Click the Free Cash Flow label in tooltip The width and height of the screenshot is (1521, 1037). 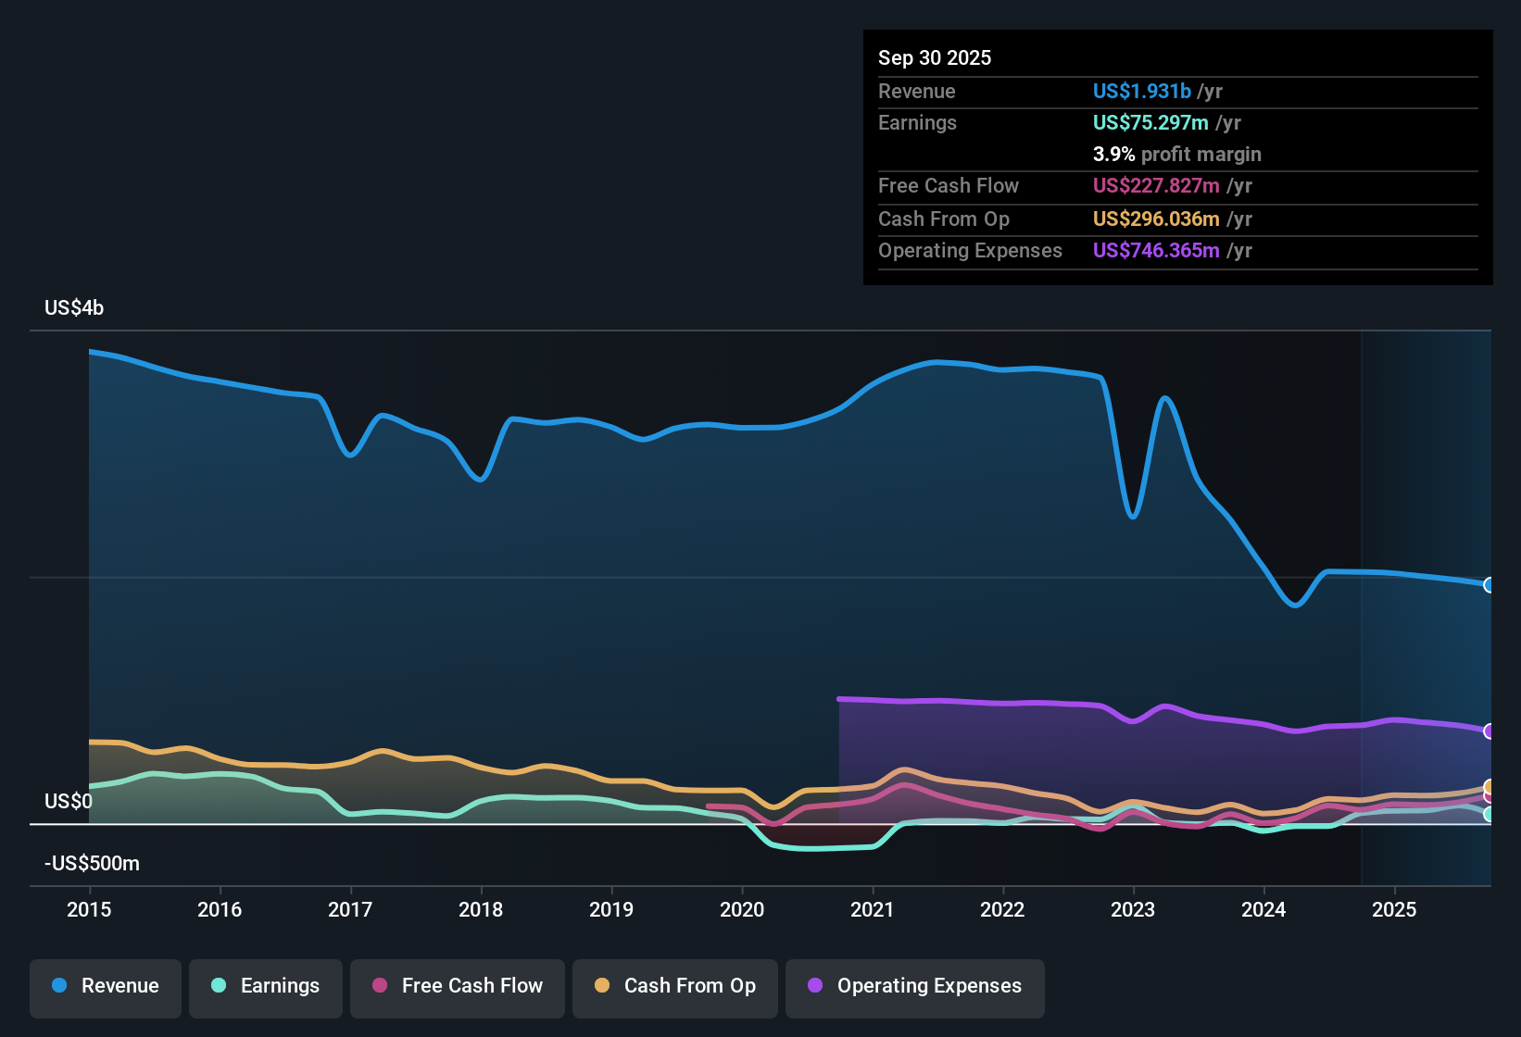(949, 185)
